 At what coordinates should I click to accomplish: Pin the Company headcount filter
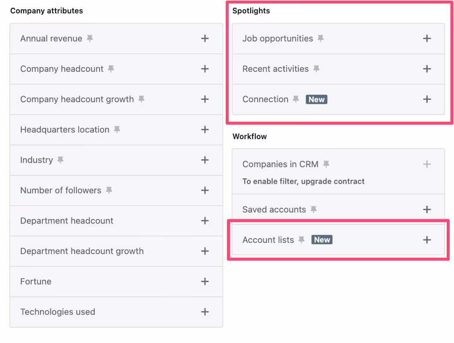tap(111, 69)
